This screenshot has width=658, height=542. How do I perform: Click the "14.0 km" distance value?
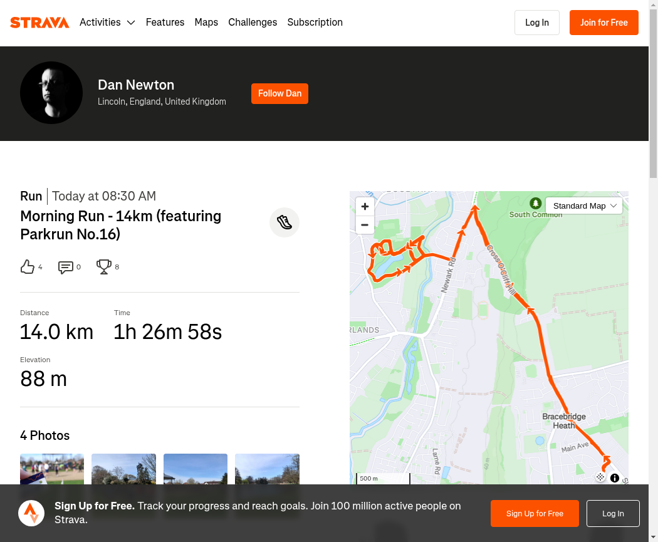(56, 332)
